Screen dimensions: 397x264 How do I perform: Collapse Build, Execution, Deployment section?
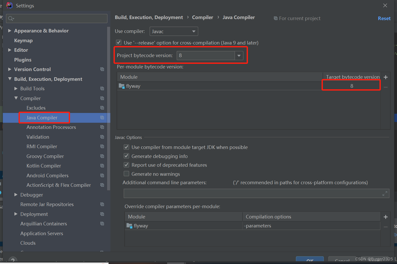point(10,79)
